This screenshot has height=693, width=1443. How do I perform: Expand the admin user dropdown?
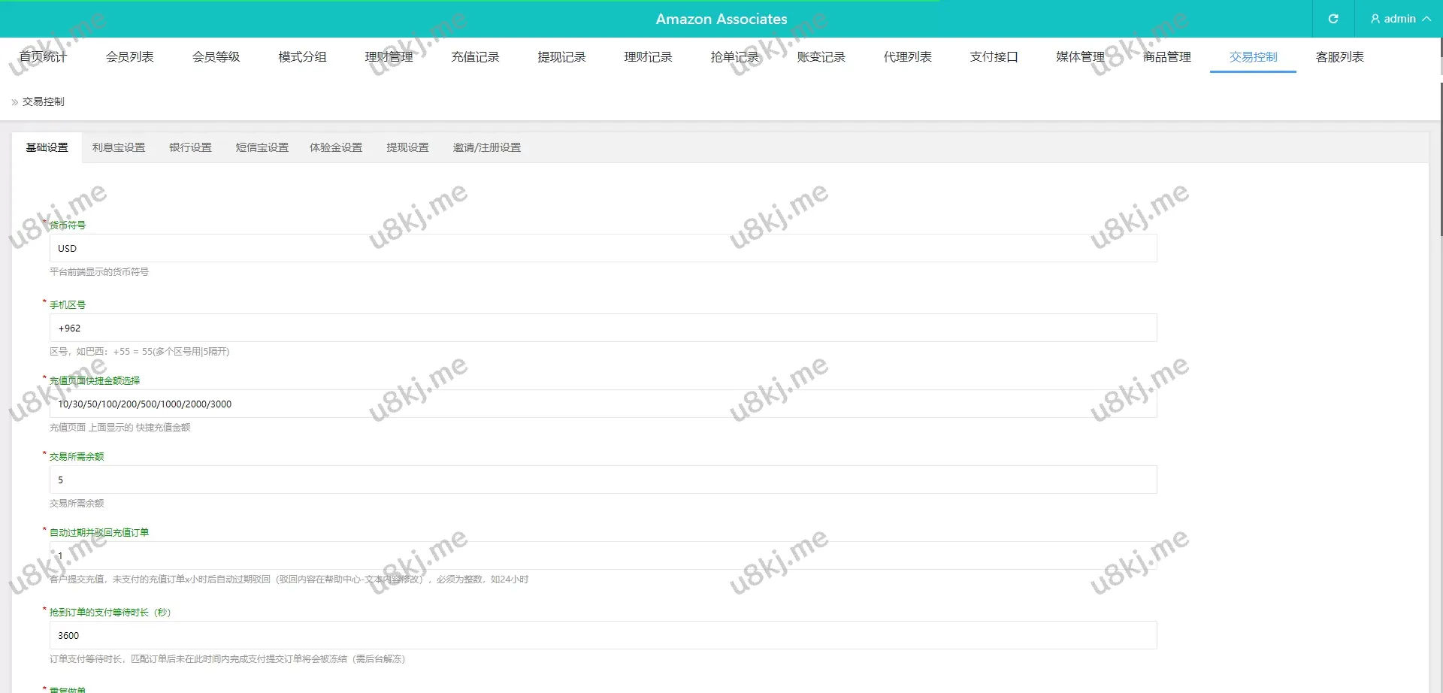pyautogui.click(x=1399, y=19)
